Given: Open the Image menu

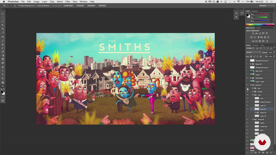Looking at the screenshot, I should click(36, 2).
